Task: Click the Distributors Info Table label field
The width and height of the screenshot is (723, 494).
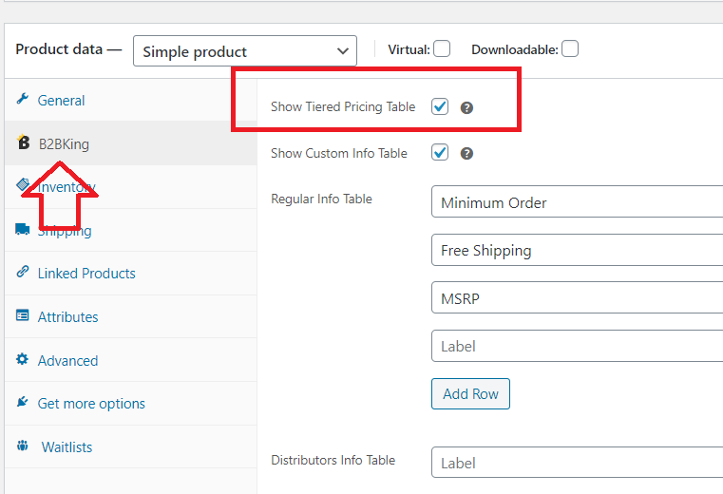Action: pos(578,462)
